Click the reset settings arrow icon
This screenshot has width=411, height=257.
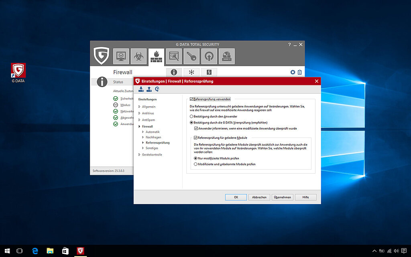(157, 89)
